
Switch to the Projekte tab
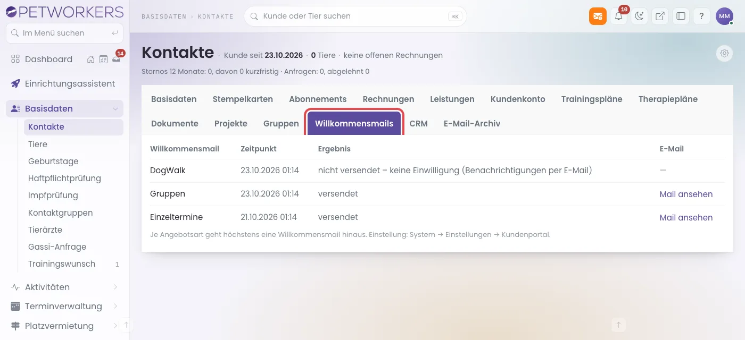[231, 123]
